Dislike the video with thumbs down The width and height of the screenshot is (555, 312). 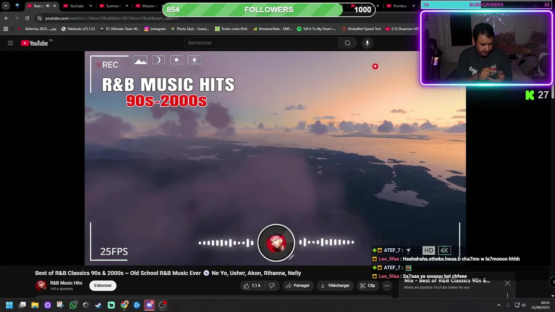click(272, 286)
